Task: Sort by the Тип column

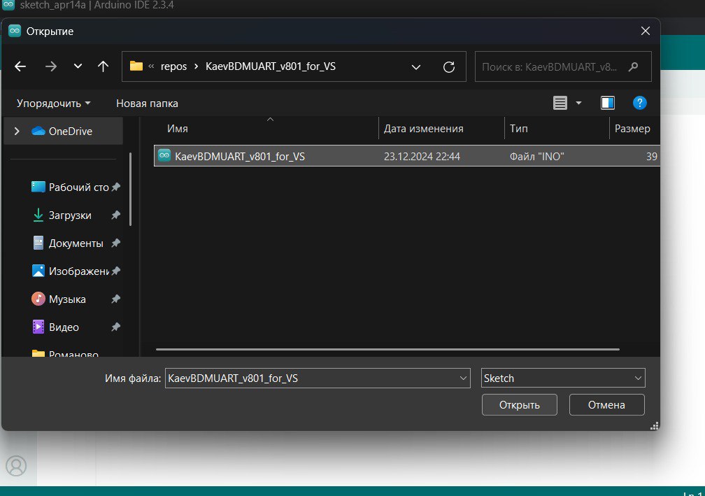Action: (518, 129)
